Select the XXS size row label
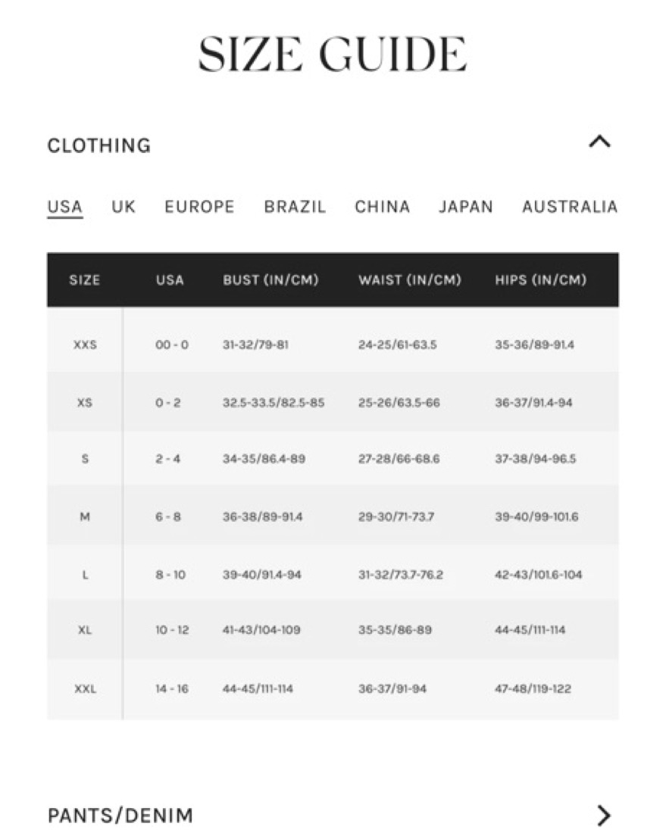 [x=85, y=345]
